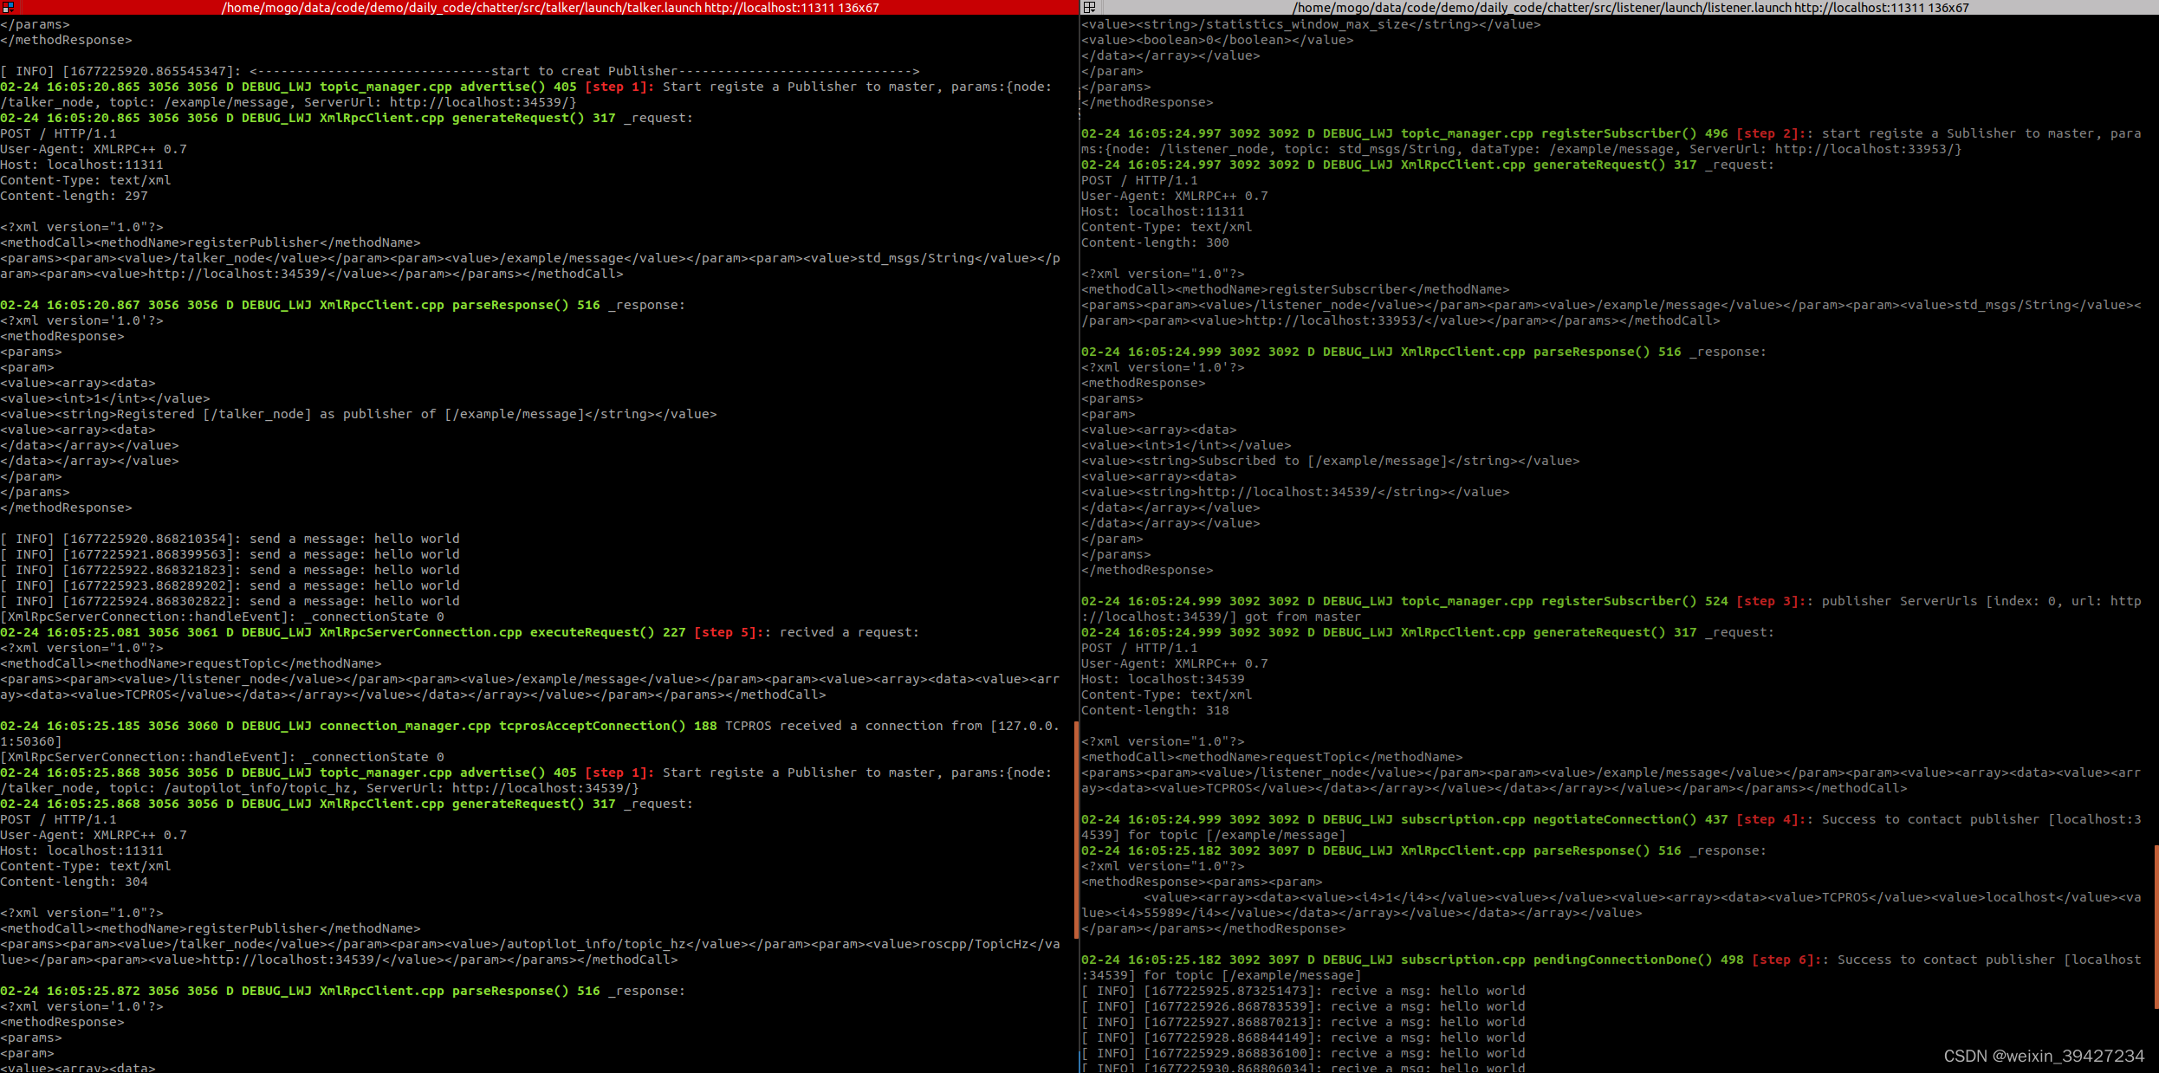2159x1073 pixels.
Task: Click the first 'send a message: hello world' line
Action: point(230,539)
